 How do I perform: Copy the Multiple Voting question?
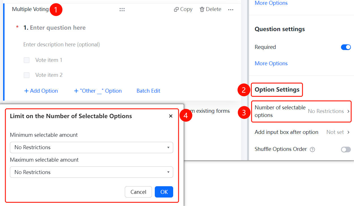point(183,9)
